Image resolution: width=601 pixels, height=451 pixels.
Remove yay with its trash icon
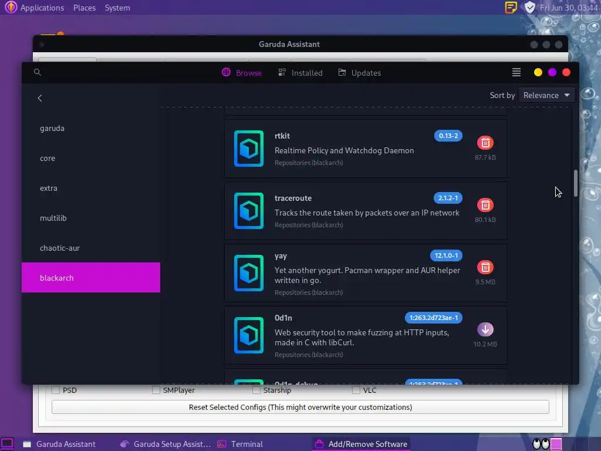point(485,267)
